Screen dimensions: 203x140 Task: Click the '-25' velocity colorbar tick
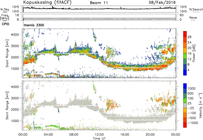pyautogui.click(x=191, y=108)
